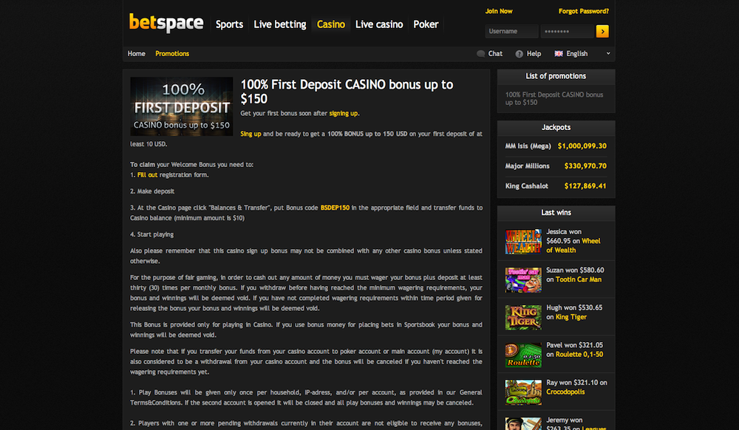Click the Help question mark icon
The image size is (739, 430).
520,53
